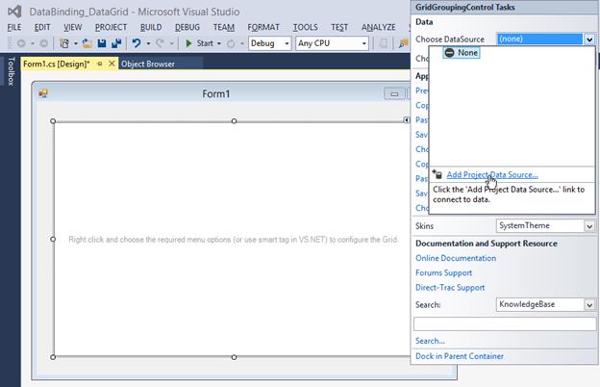This screenshot has width=600, height=387.
Task: Click the smart tag arrow on the grid
Action: [407, 120]
